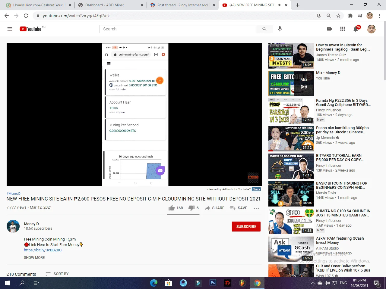The width and height of the screenshot is (386, 289).
Task: Expand the description with SHOW MORE
Action: (34, 258)
